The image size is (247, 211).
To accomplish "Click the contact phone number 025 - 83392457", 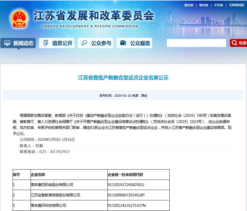I will tap(52, 152).
